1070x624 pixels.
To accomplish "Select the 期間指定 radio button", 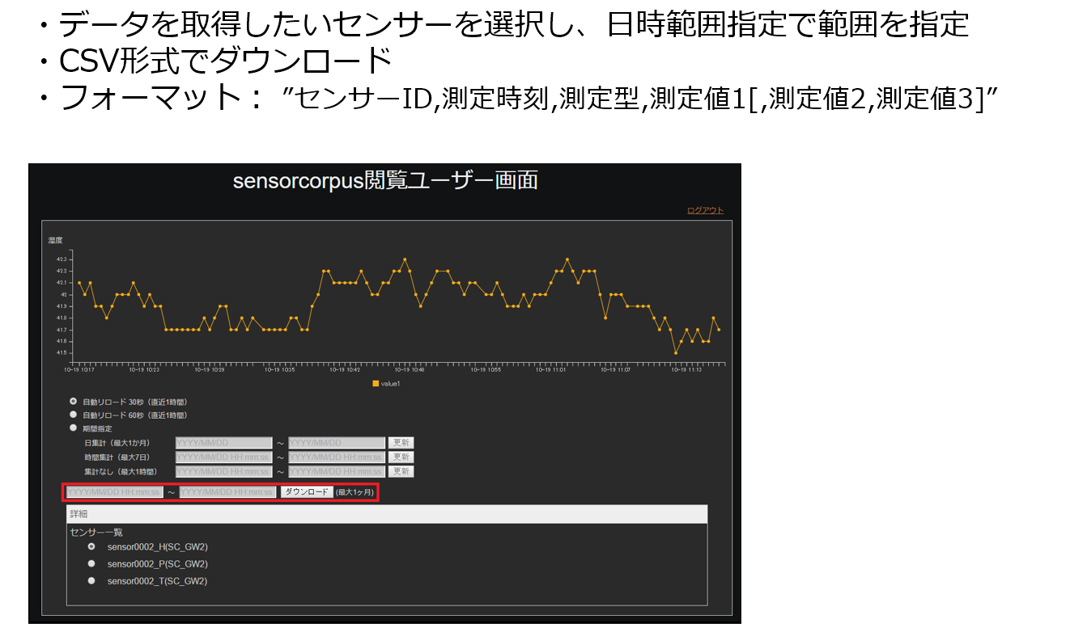I will click(x=74, y=428).
